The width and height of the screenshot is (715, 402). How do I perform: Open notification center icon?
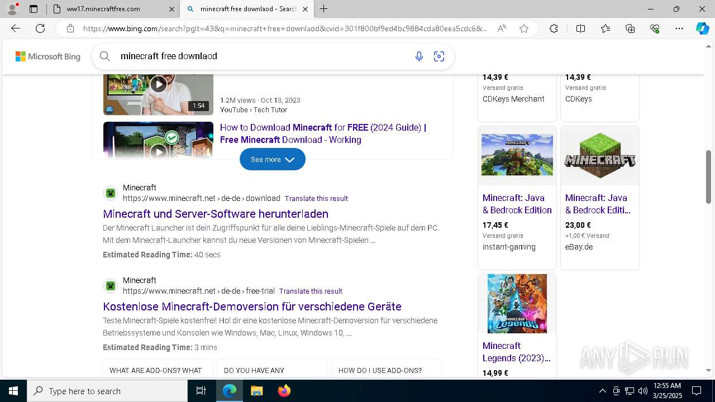[x=697, y=391]
